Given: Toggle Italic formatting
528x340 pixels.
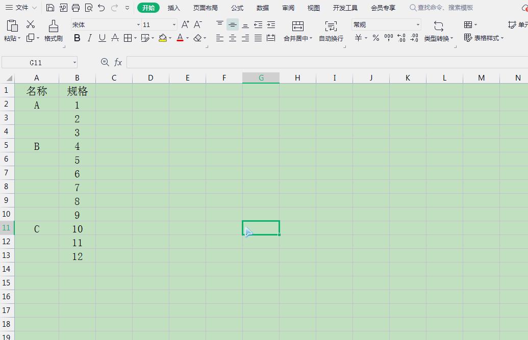Looking at the screenshot, I should [90, 38].
